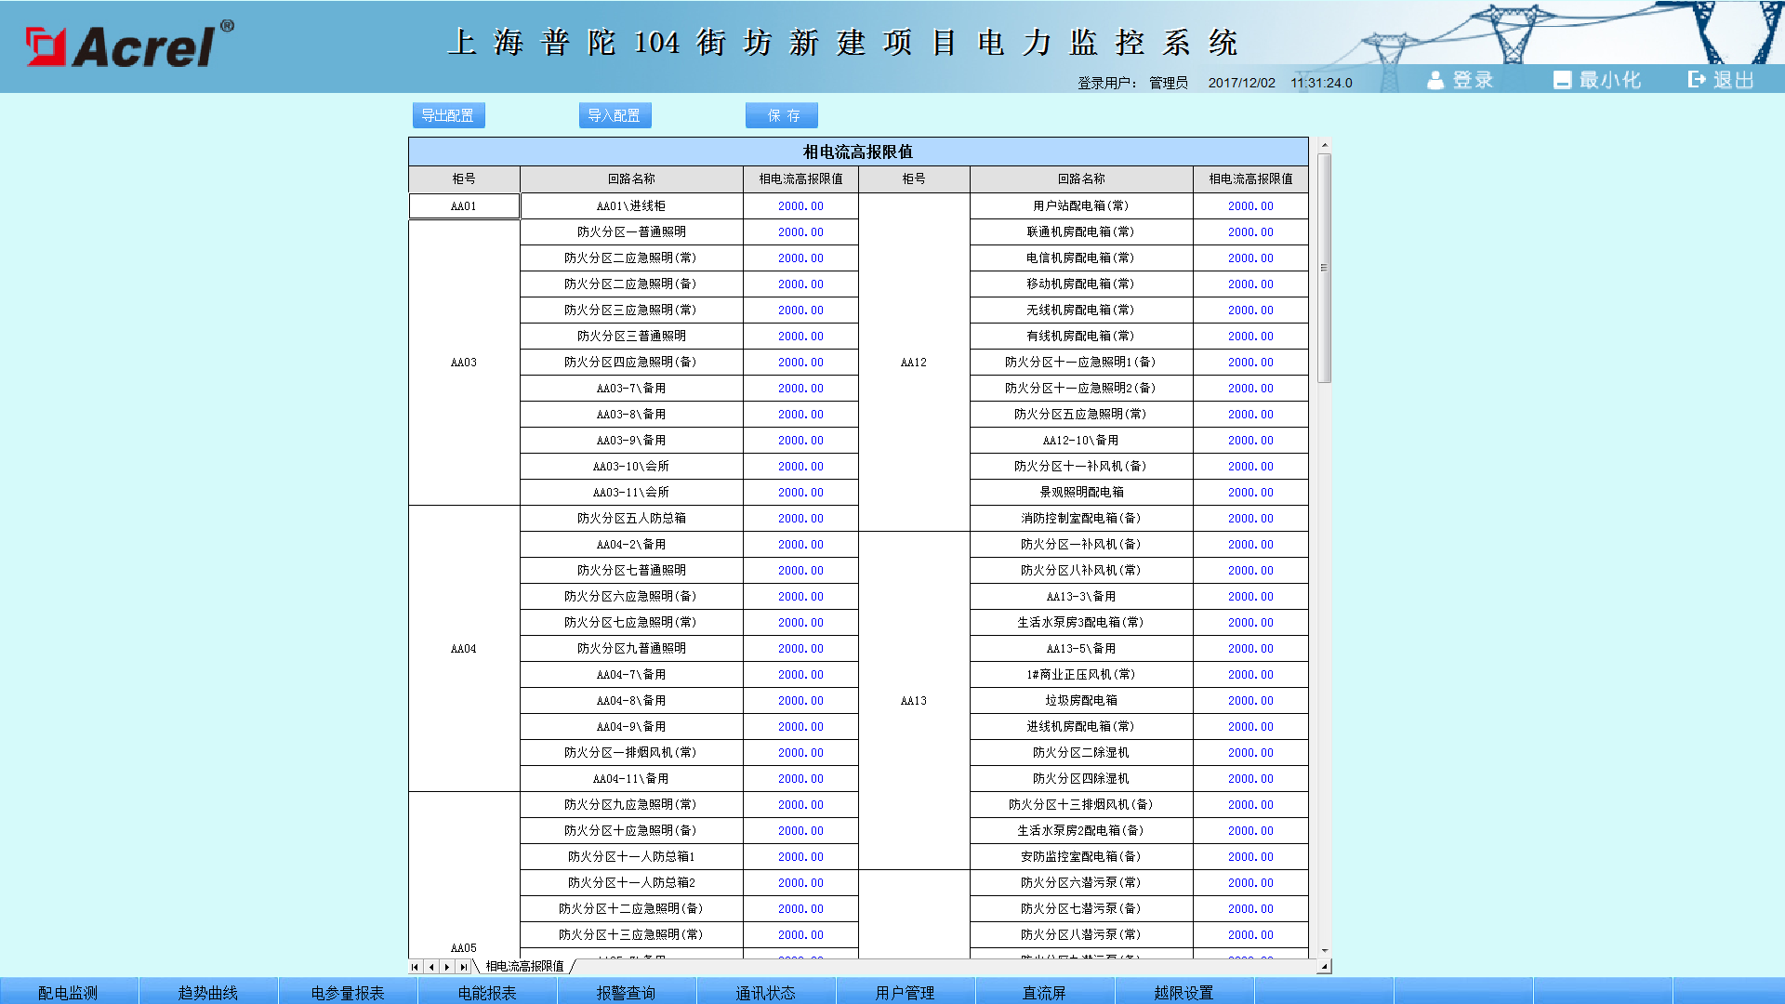Click the 防火分区十三应急照明(常) cell
Image resolution: width=1785 pixels, height=1004 pixels.
click(631, 935)
